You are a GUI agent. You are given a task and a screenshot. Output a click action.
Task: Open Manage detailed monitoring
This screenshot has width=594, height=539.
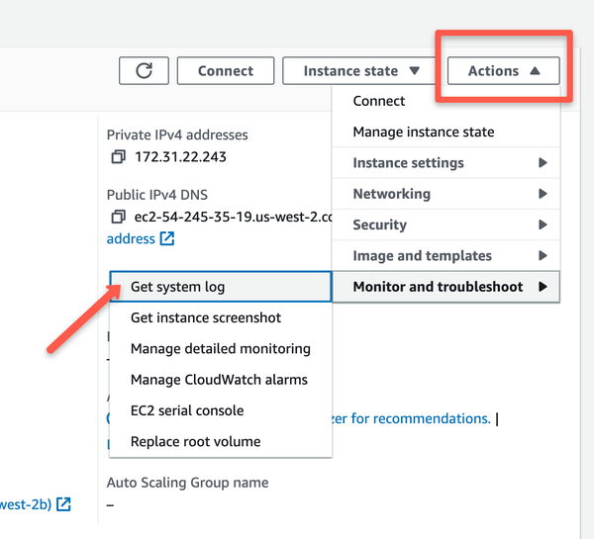point(220,348)
